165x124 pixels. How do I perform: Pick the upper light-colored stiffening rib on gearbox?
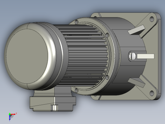point(136,30)
